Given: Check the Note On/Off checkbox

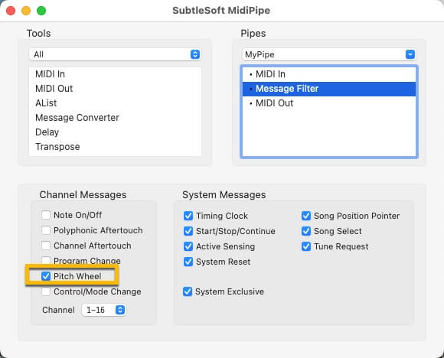Looking at the screenshot, I should (46, 215).
